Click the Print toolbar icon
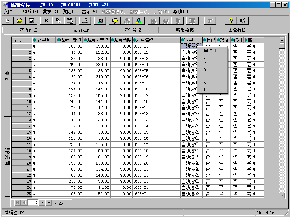 coord(85,21)
